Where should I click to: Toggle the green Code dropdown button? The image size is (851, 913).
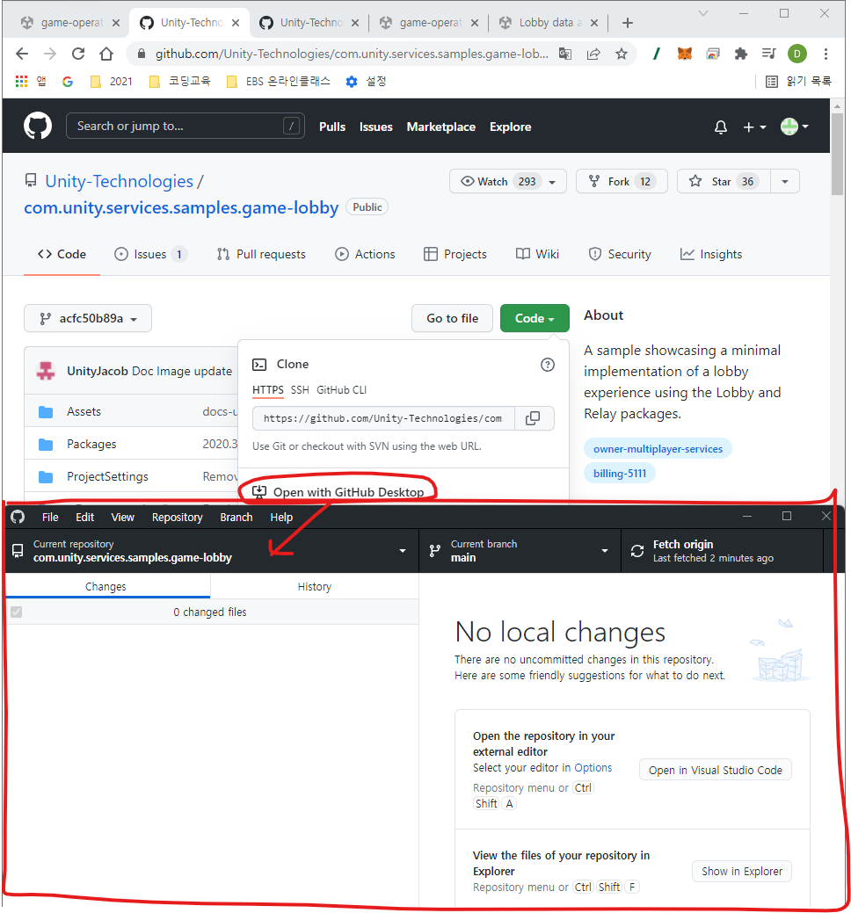pyautogui.click(x=535, y=318)
